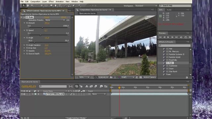
Task: Select the Pen tool
Action: click(56, 6)
